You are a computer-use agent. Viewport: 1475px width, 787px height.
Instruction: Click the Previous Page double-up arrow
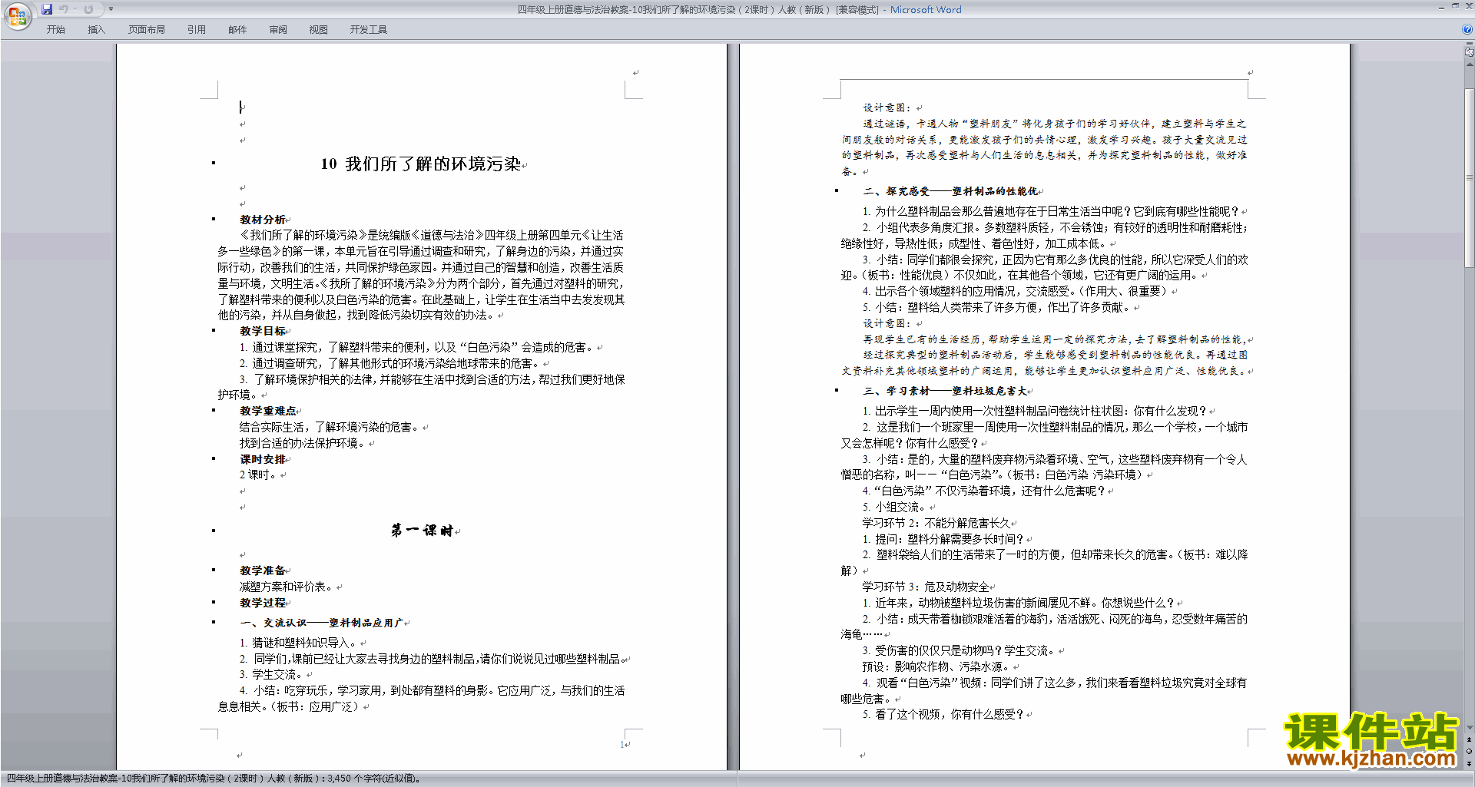(x=1469, y=740)
